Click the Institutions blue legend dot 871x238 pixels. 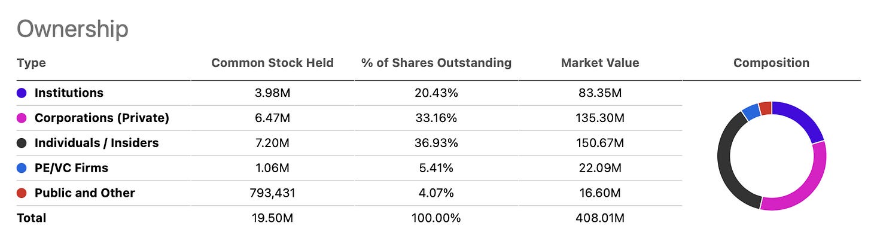[22, 93]
